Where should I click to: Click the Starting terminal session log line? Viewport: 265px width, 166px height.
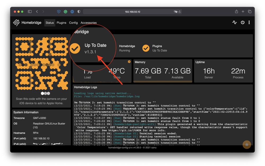(127, 137)
